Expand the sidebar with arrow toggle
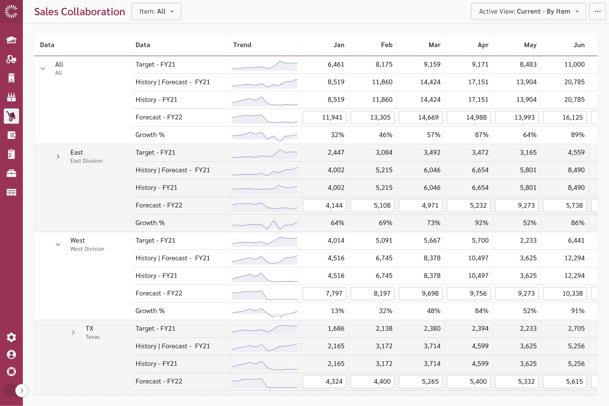The height and width of the screenshot is (406, 609). point(22,390)
